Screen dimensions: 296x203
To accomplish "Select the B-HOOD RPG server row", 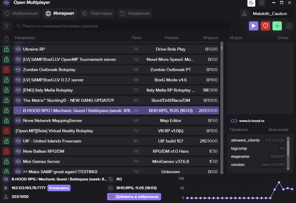I will tap(116, 111).
